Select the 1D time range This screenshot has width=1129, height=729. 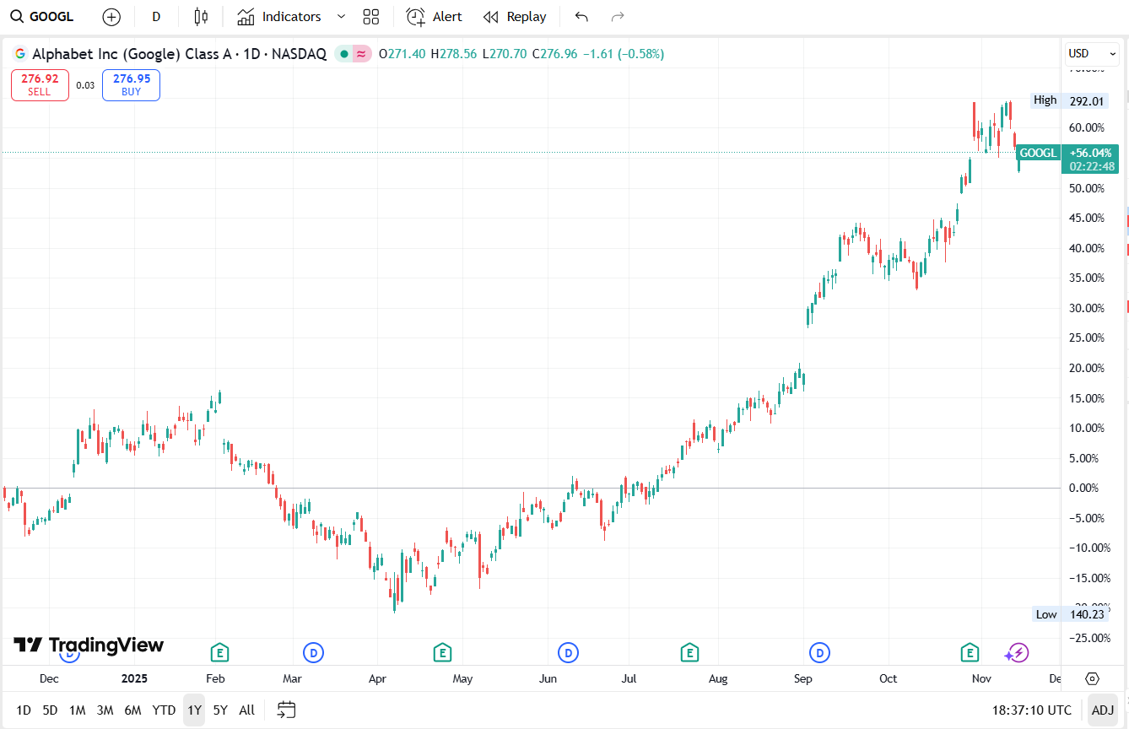24,710
